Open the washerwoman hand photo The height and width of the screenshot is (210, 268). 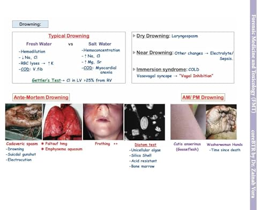click(221, 122)
